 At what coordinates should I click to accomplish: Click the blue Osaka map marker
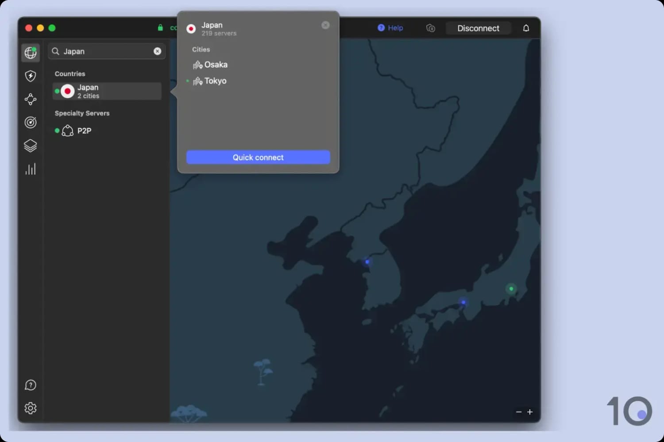(x=463, y=303)
